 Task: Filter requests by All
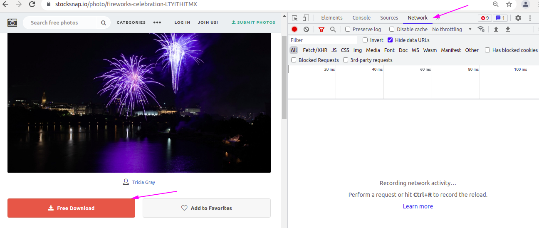(x=294, y=50)
